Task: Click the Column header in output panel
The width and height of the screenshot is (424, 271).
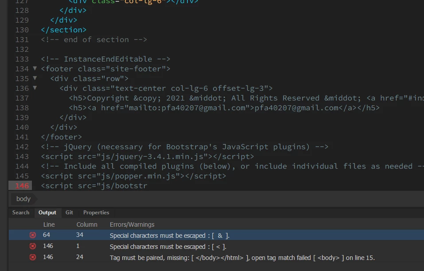Action: coord(87,225)
